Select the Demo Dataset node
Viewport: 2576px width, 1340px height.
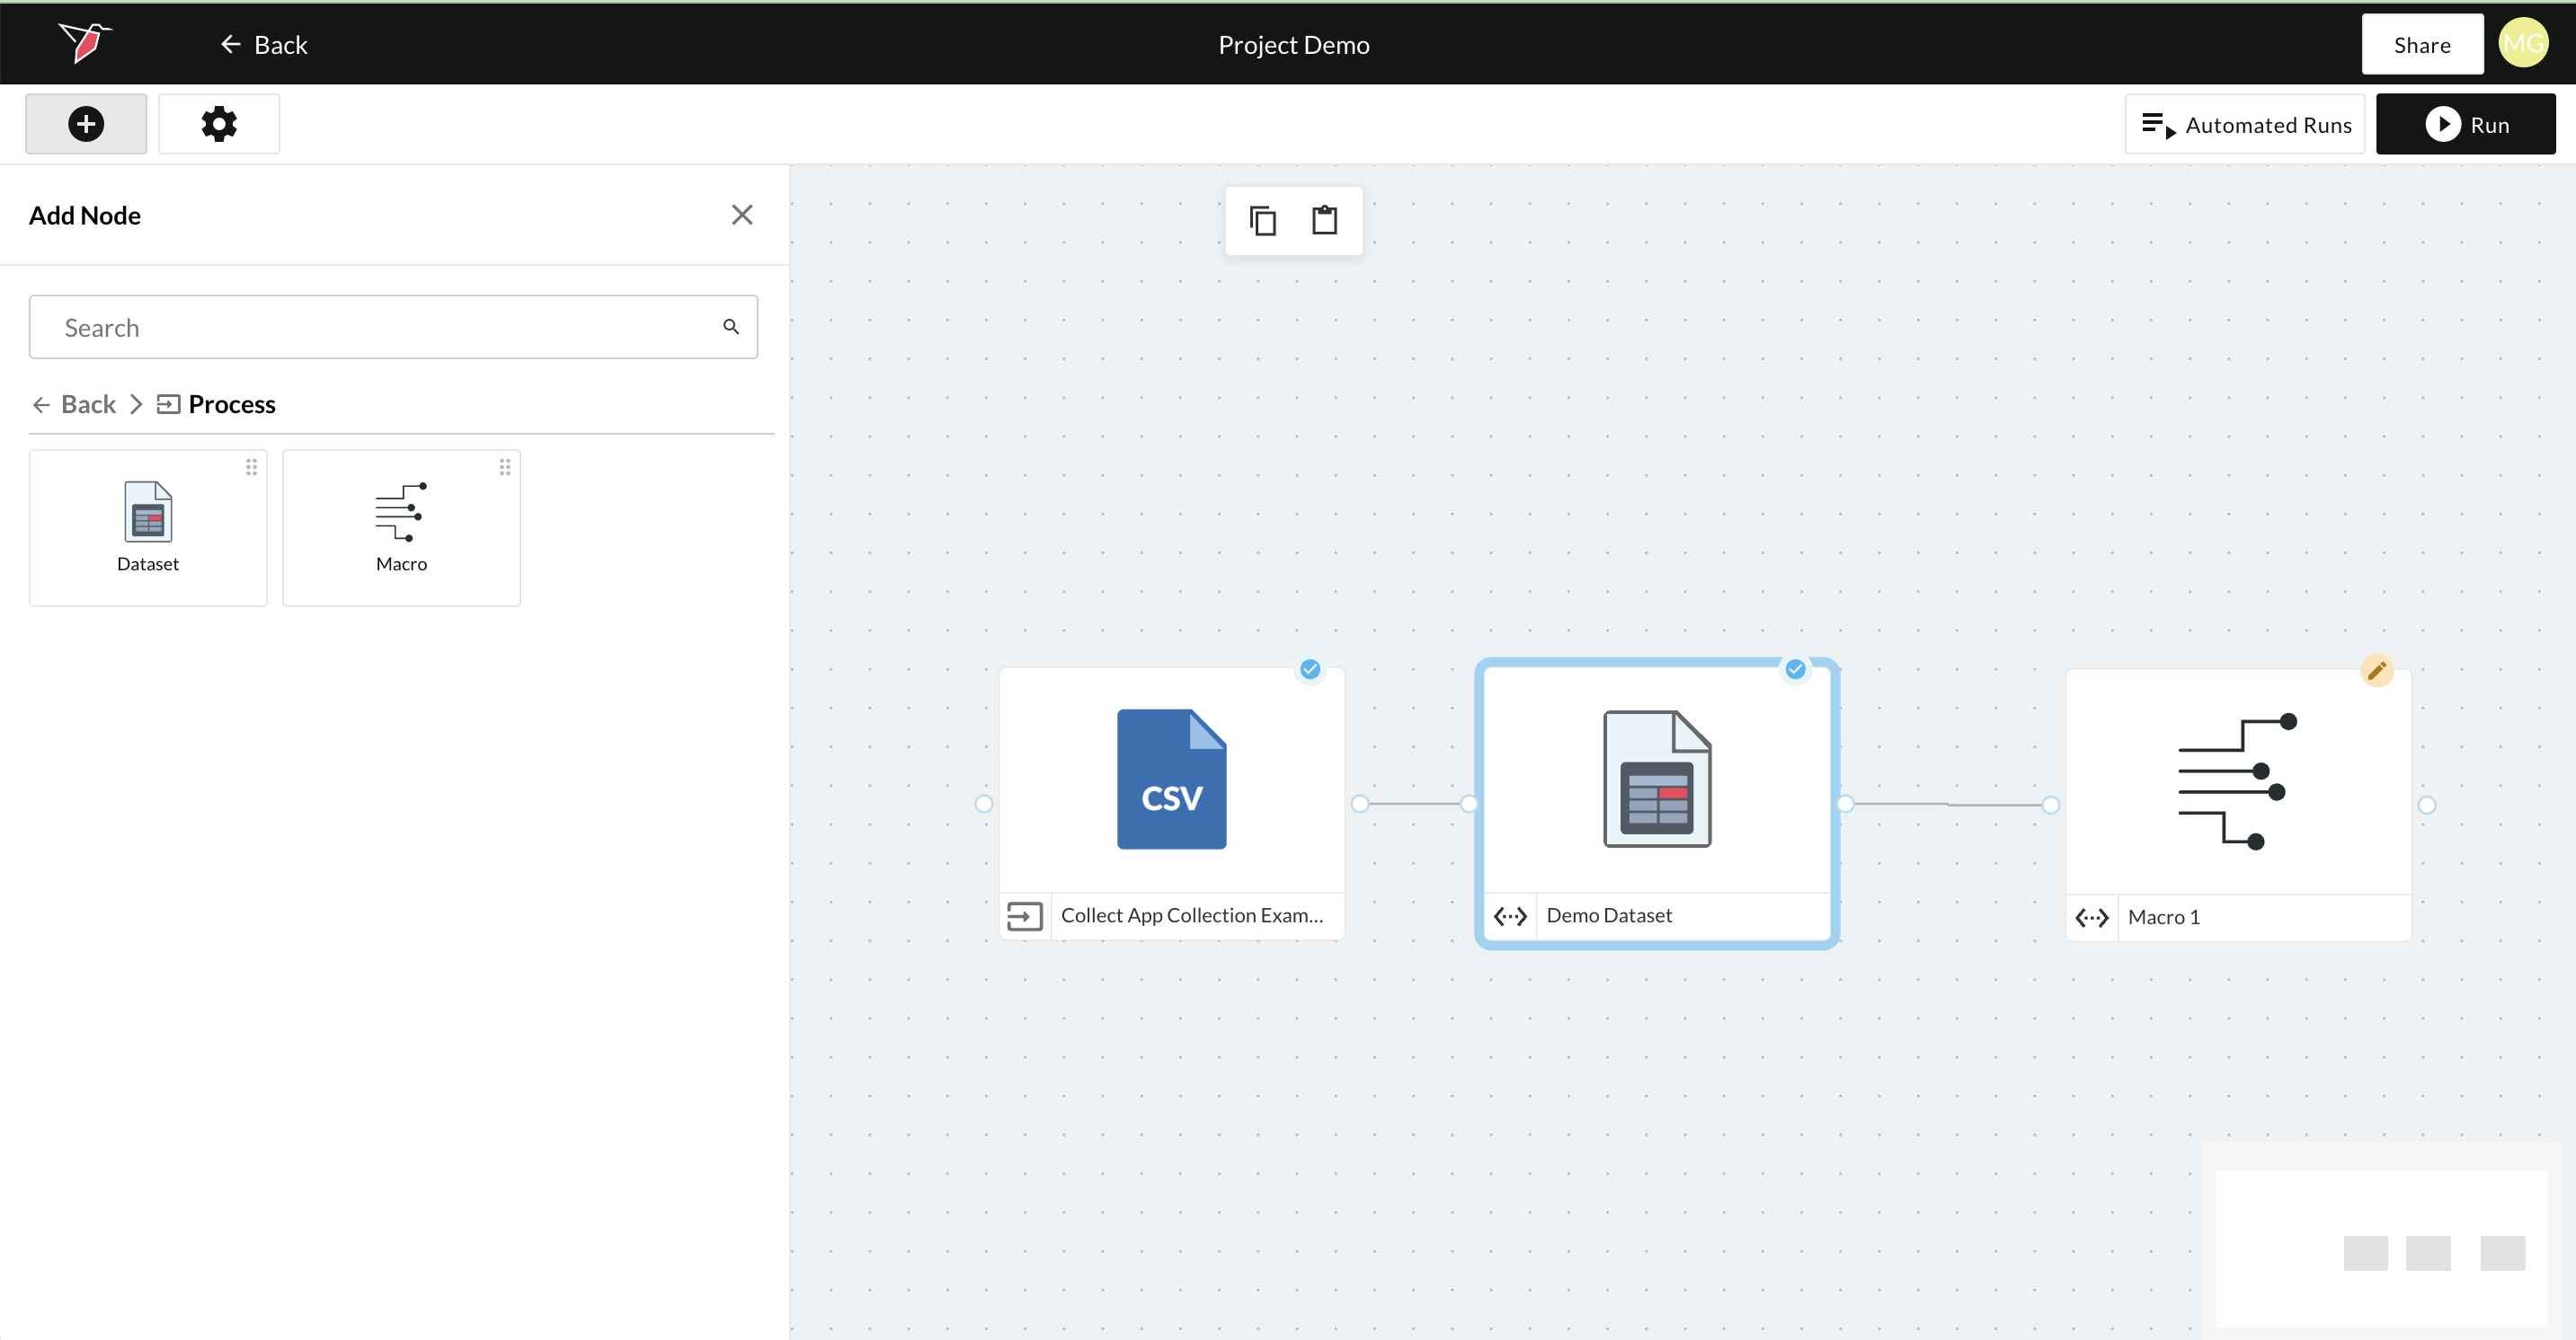1657,780
